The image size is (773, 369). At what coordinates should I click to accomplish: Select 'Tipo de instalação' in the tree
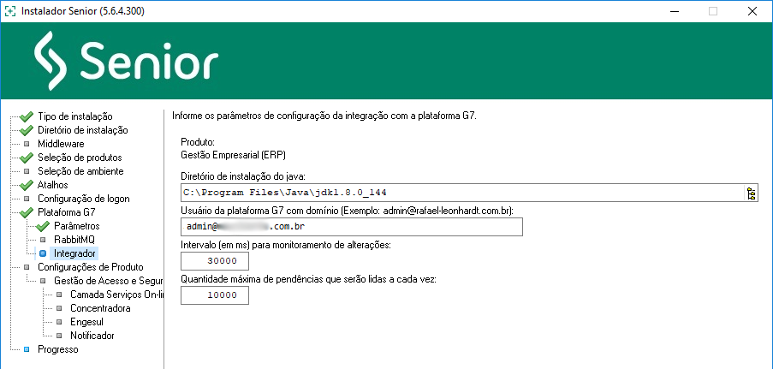pyautogui.click(x=75, y=116)
